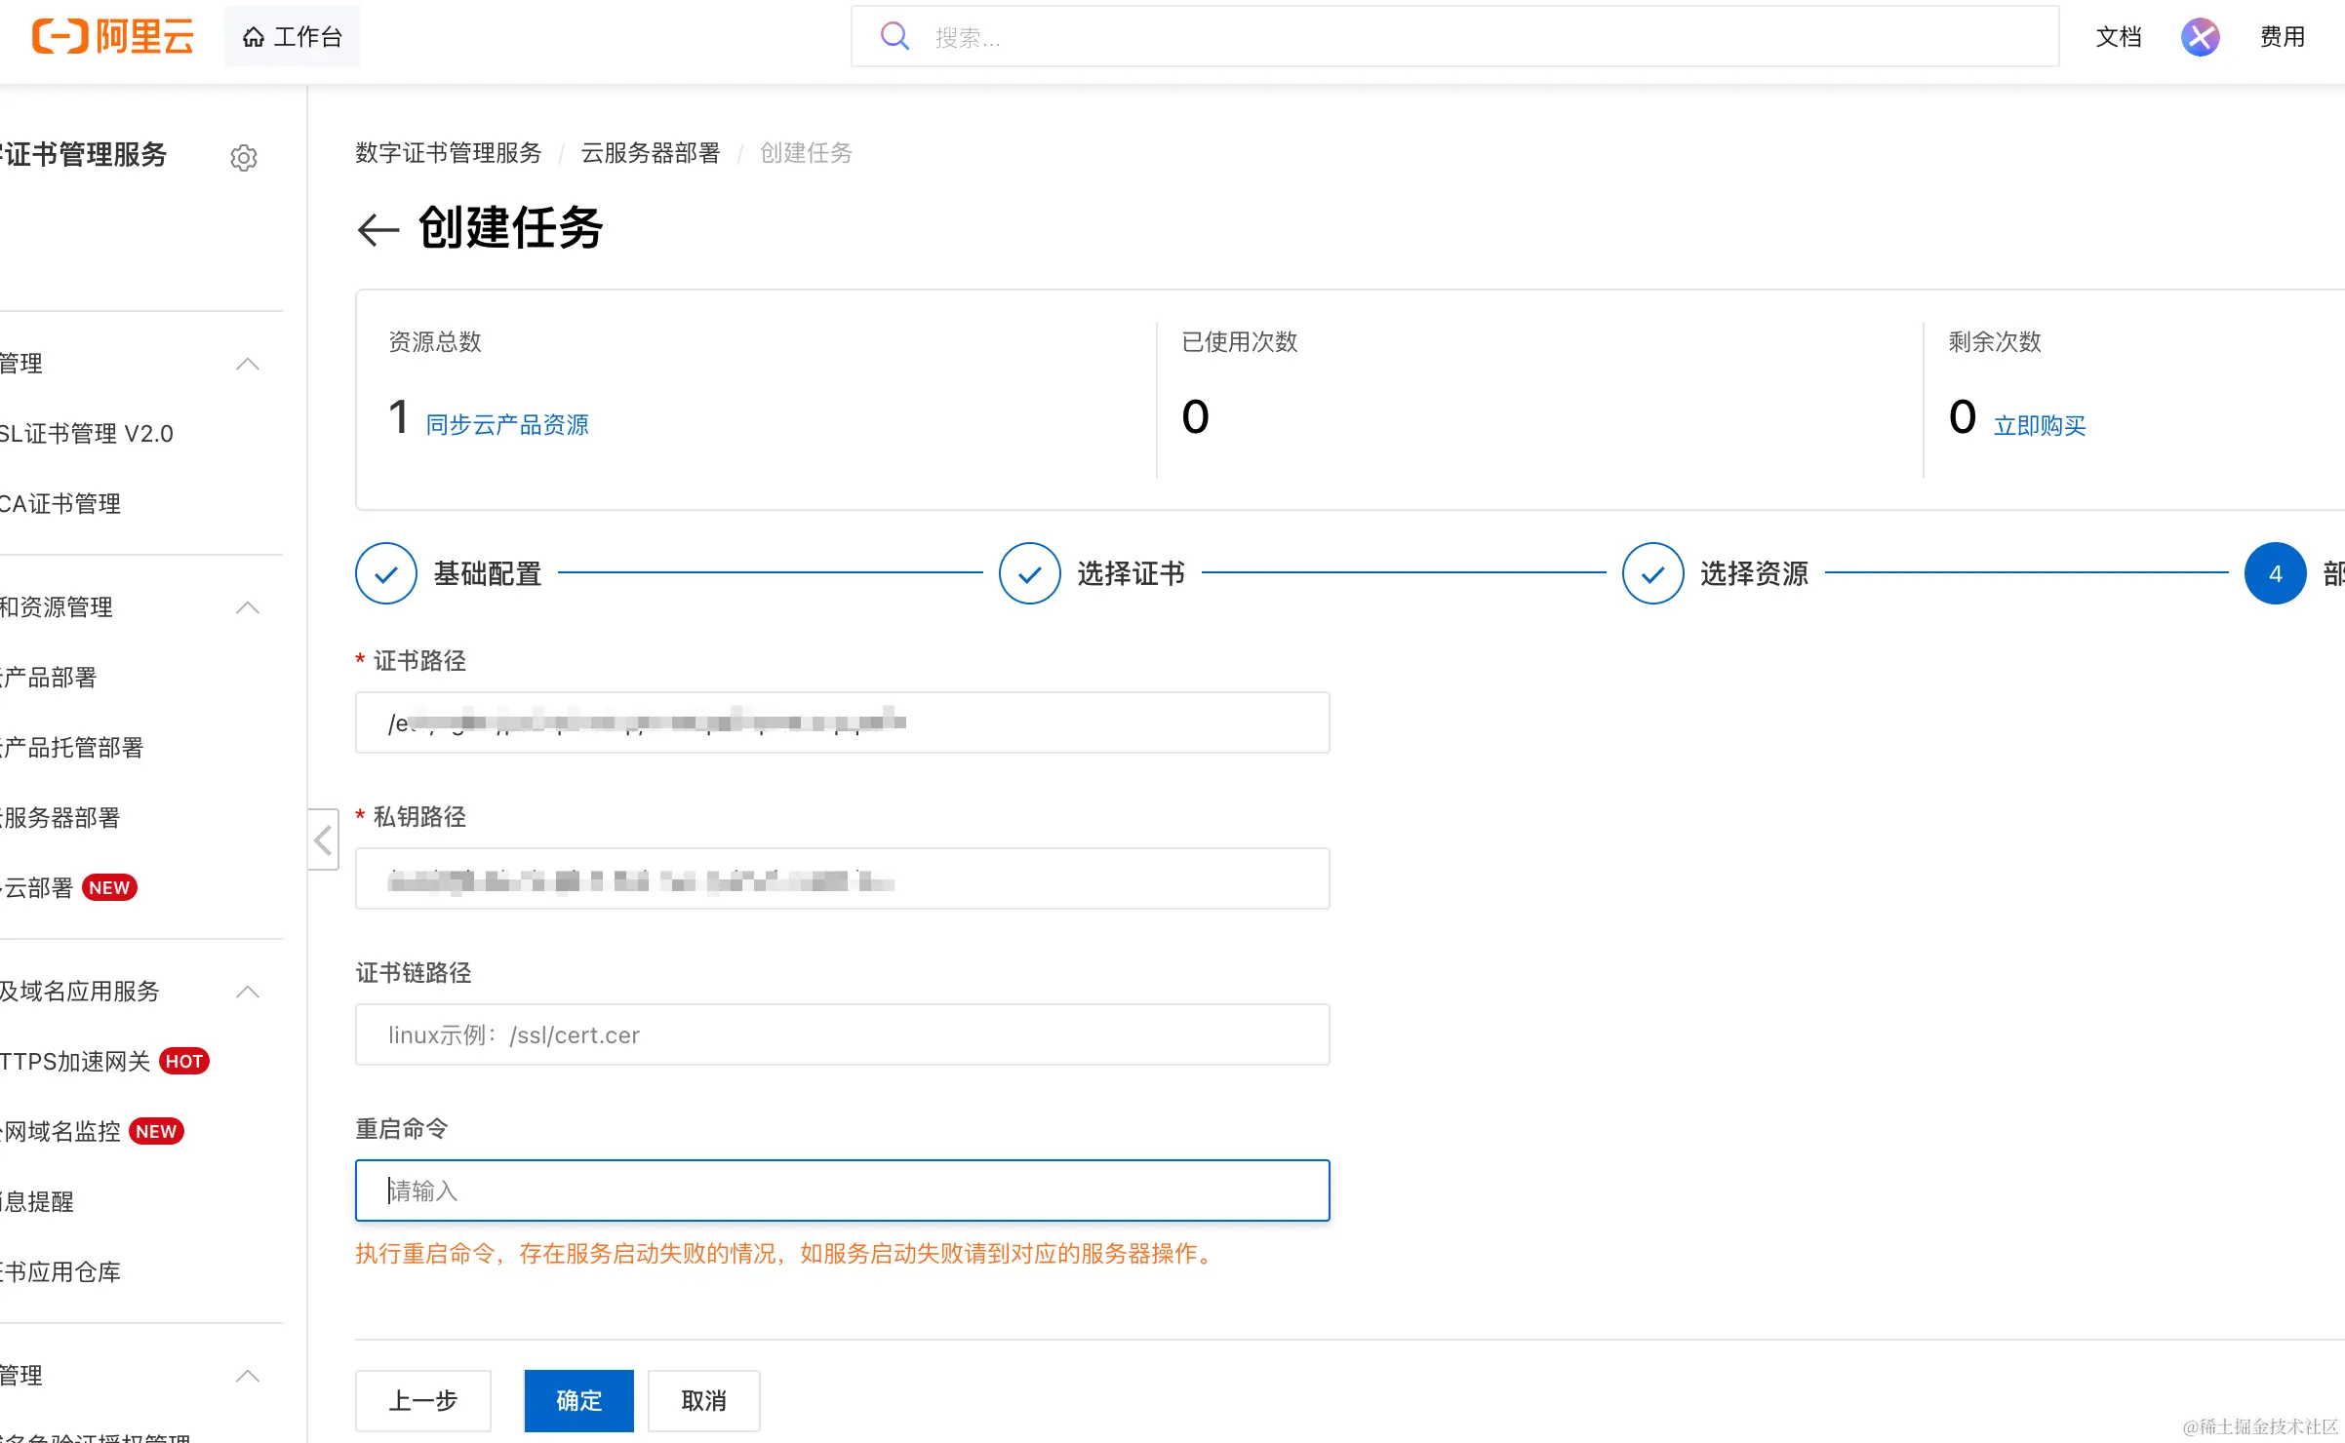Collapse the first 管理 sidebar section
The width and height of the screenshot is (2345, 1443).
(248, 364)
